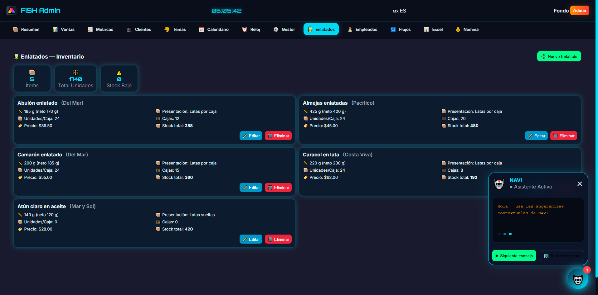
Task: Edit the Abulón enlatado item
Action: (x=251, y=136)
